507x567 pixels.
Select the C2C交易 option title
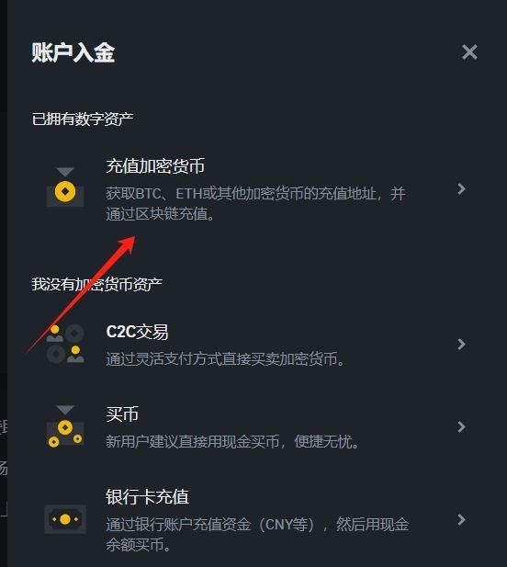138,332
